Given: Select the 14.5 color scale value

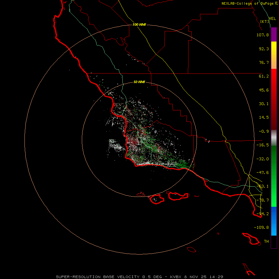Looking at the screenshot, I should [x=264, y=117].
